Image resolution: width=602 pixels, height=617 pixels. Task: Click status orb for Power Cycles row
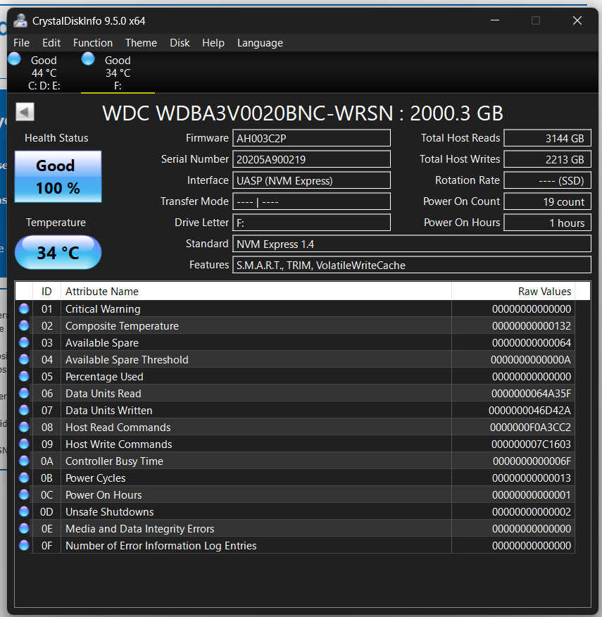point(24,478)
